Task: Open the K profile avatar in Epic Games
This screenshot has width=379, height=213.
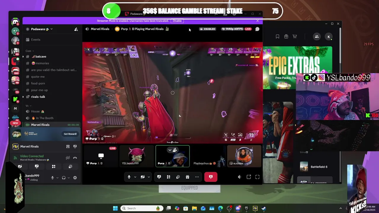Action: 329,37
